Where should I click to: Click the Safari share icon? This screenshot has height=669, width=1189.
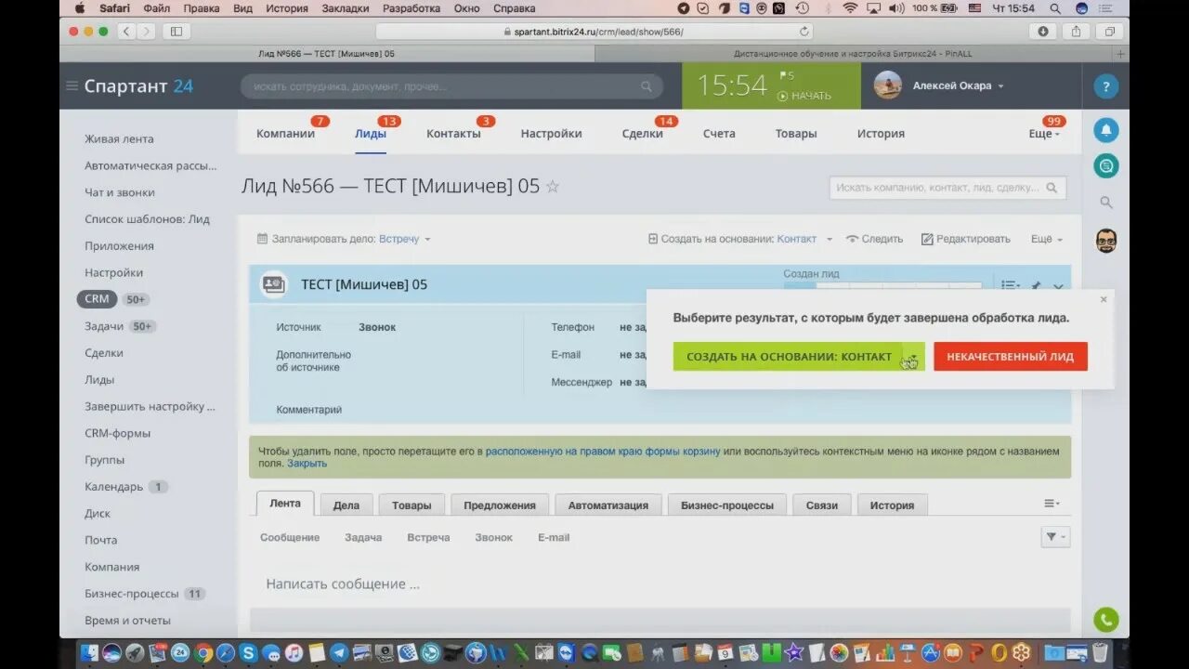pyautogui.click(x=1076, y=32)
